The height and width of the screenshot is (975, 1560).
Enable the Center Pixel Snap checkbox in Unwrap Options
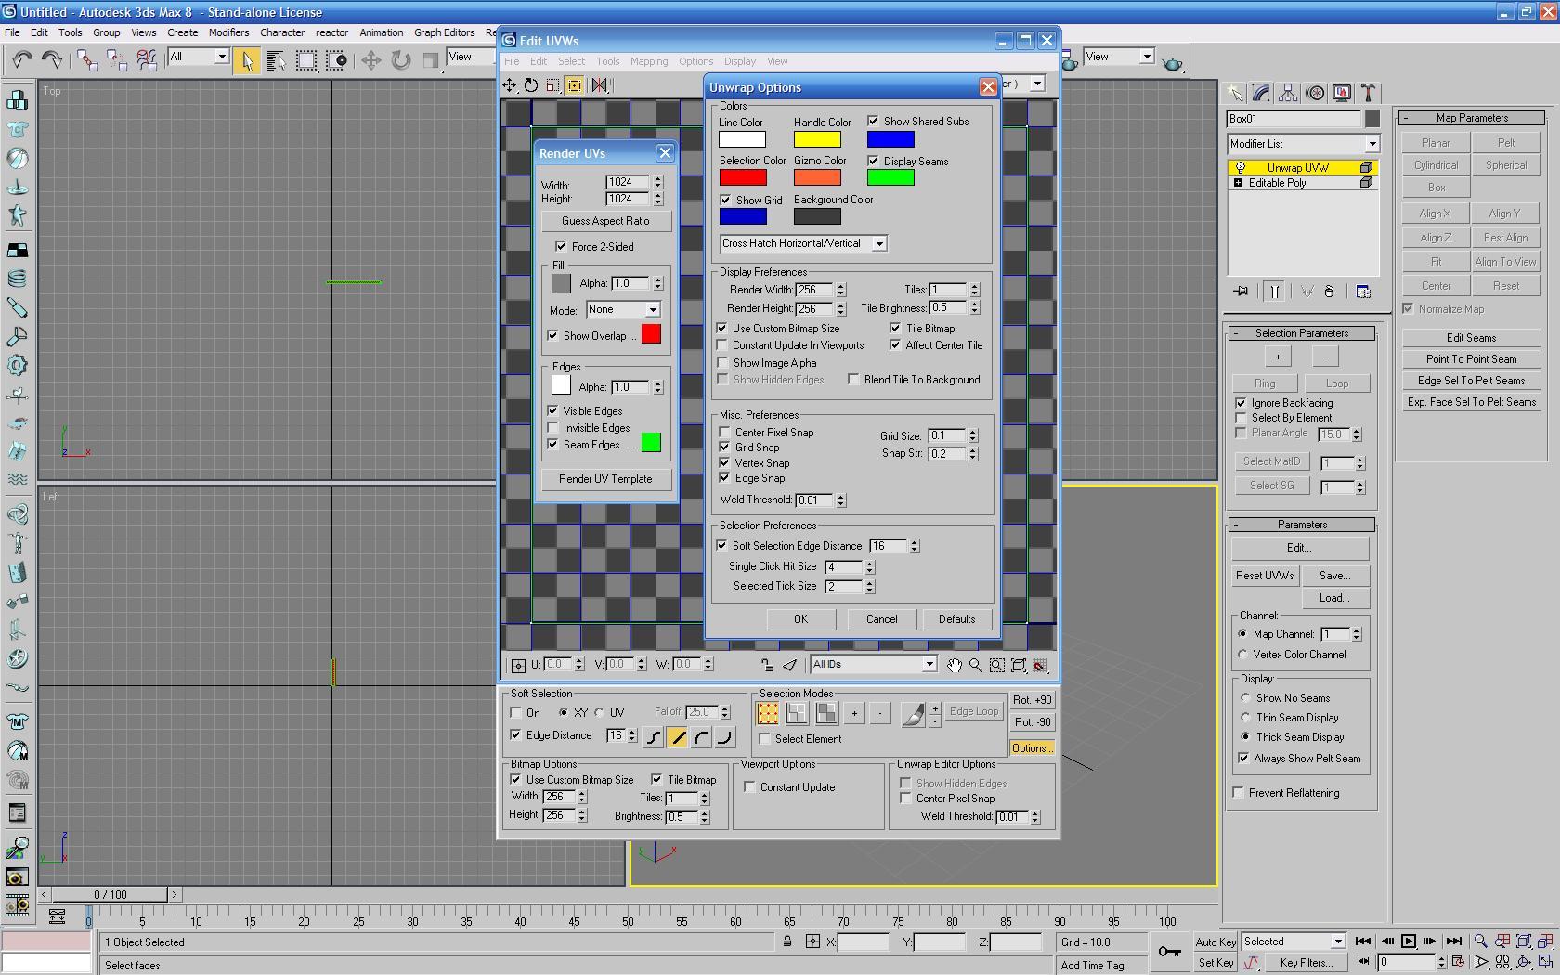(x=725, y=433)
